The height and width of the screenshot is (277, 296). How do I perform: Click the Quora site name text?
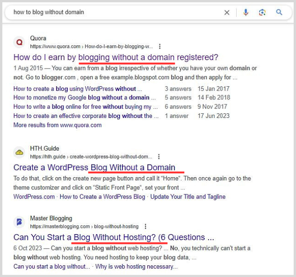click(x=38, y=38)
